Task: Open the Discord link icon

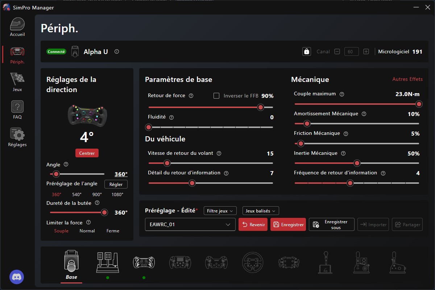Action: coord(17,277)
